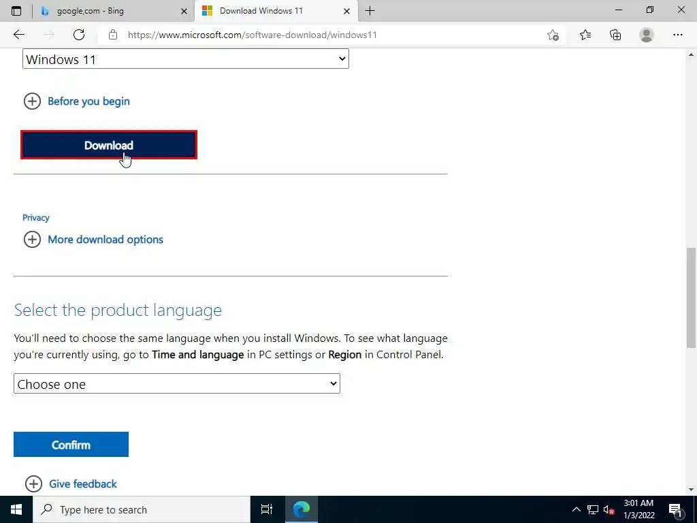Click the muted volume tray icon
Image resolution: width=697 pixels, height=523 pixels.
pos(609,509)
